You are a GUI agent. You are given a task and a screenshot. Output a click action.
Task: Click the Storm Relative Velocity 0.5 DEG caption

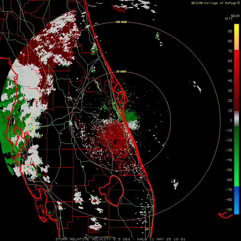tap(93, 239)
